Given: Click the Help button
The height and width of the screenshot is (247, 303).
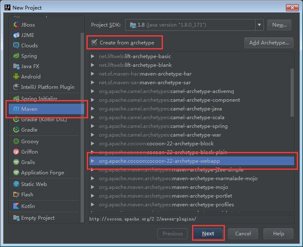Looking at the screenshot, I should (x=278, y=233).
